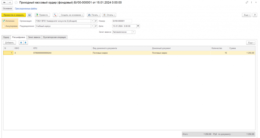Copy link to document icon

(x=247, y=3)
